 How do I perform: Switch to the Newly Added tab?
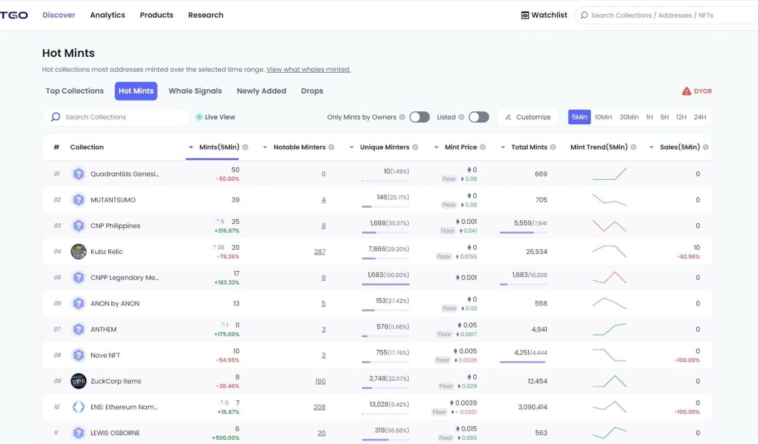pos(261,91)
